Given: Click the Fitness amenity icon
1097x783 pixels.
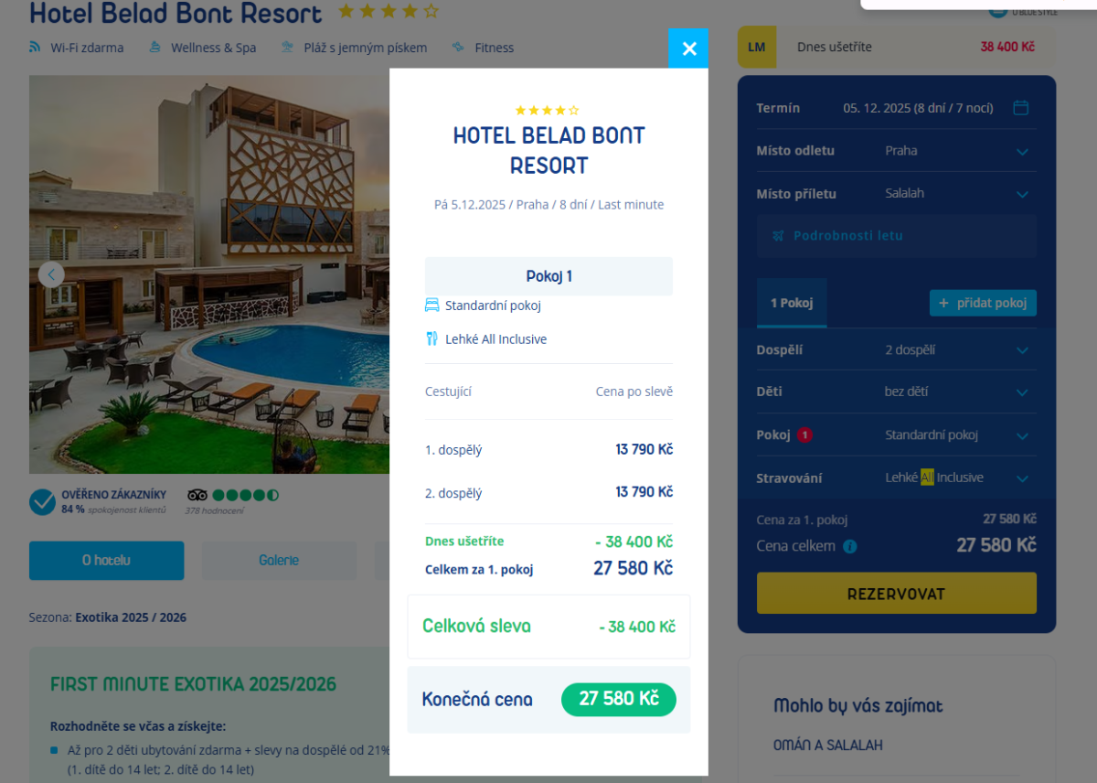Looking at the screenshot, I should coord(458,47).
